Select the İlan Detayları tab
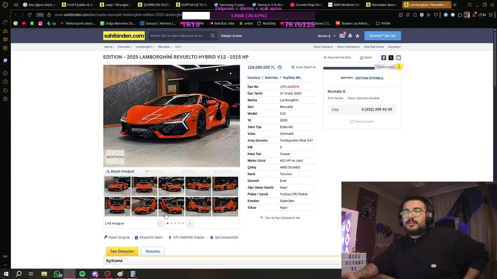The height and width of the screenshot is (279, 497). tap(122, 251)
